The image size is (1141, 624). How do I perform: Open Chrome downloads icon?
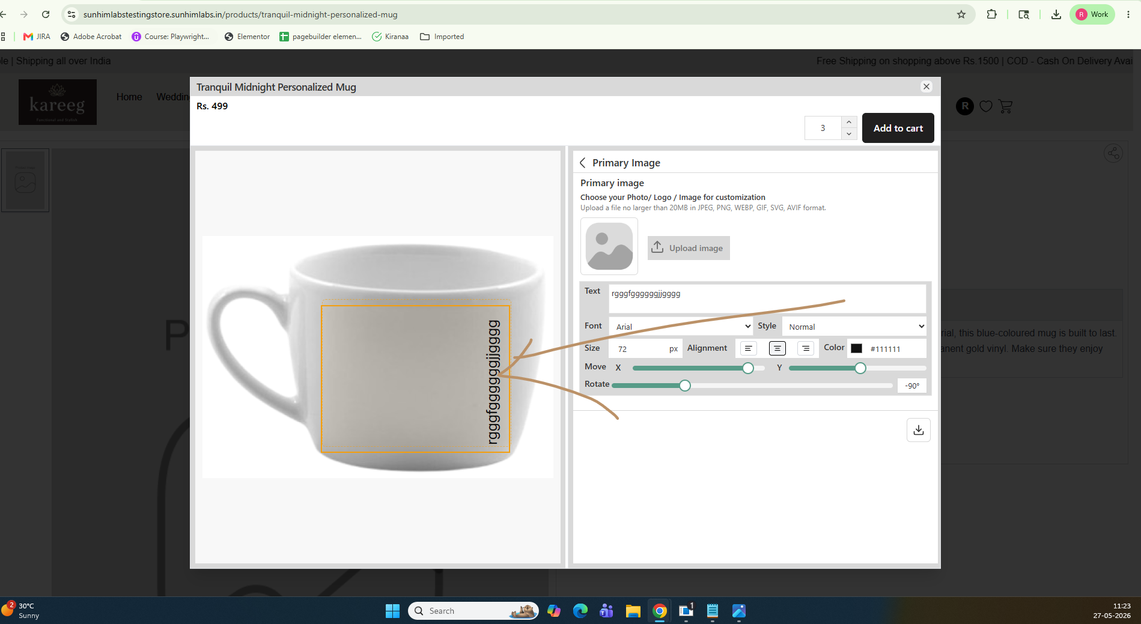click(x=1056, y=14)
